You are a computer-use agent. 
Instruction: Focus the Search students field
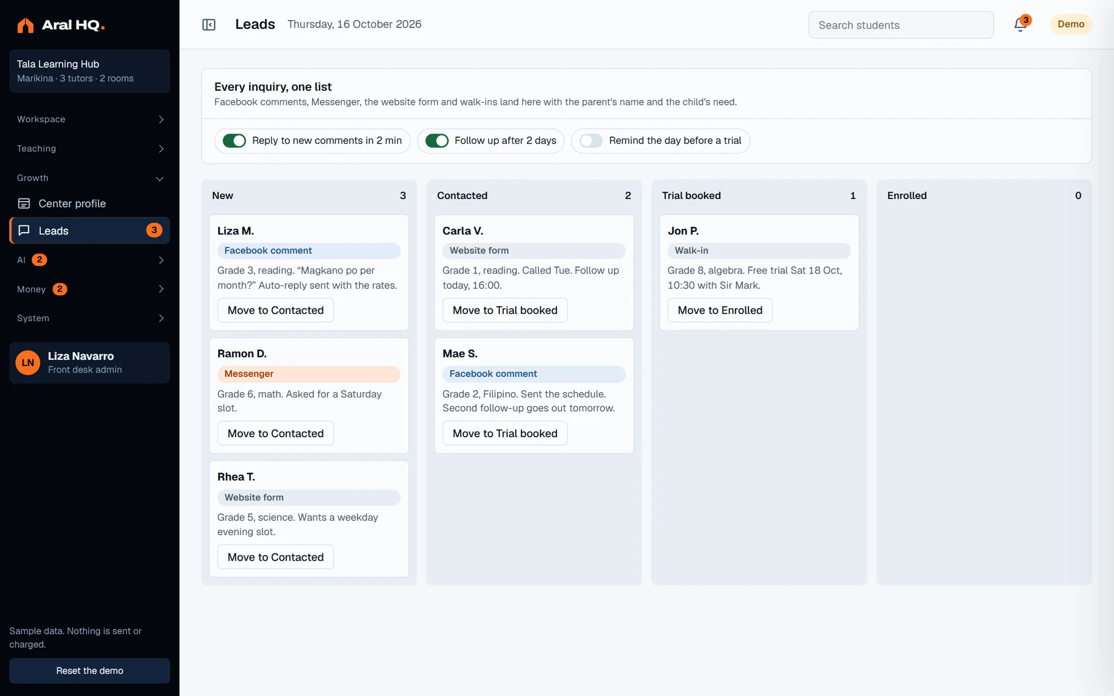click(x=901, y=25)
